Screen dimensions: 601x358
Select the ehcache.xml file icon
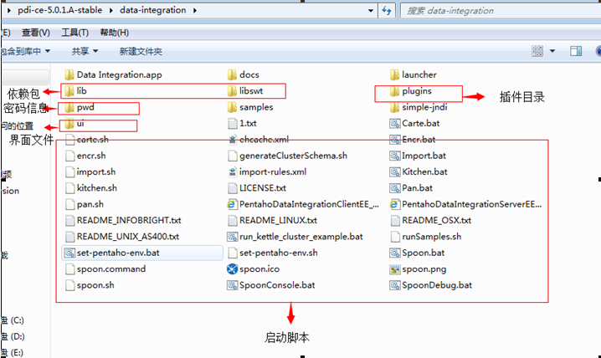[x=232, y=140]
